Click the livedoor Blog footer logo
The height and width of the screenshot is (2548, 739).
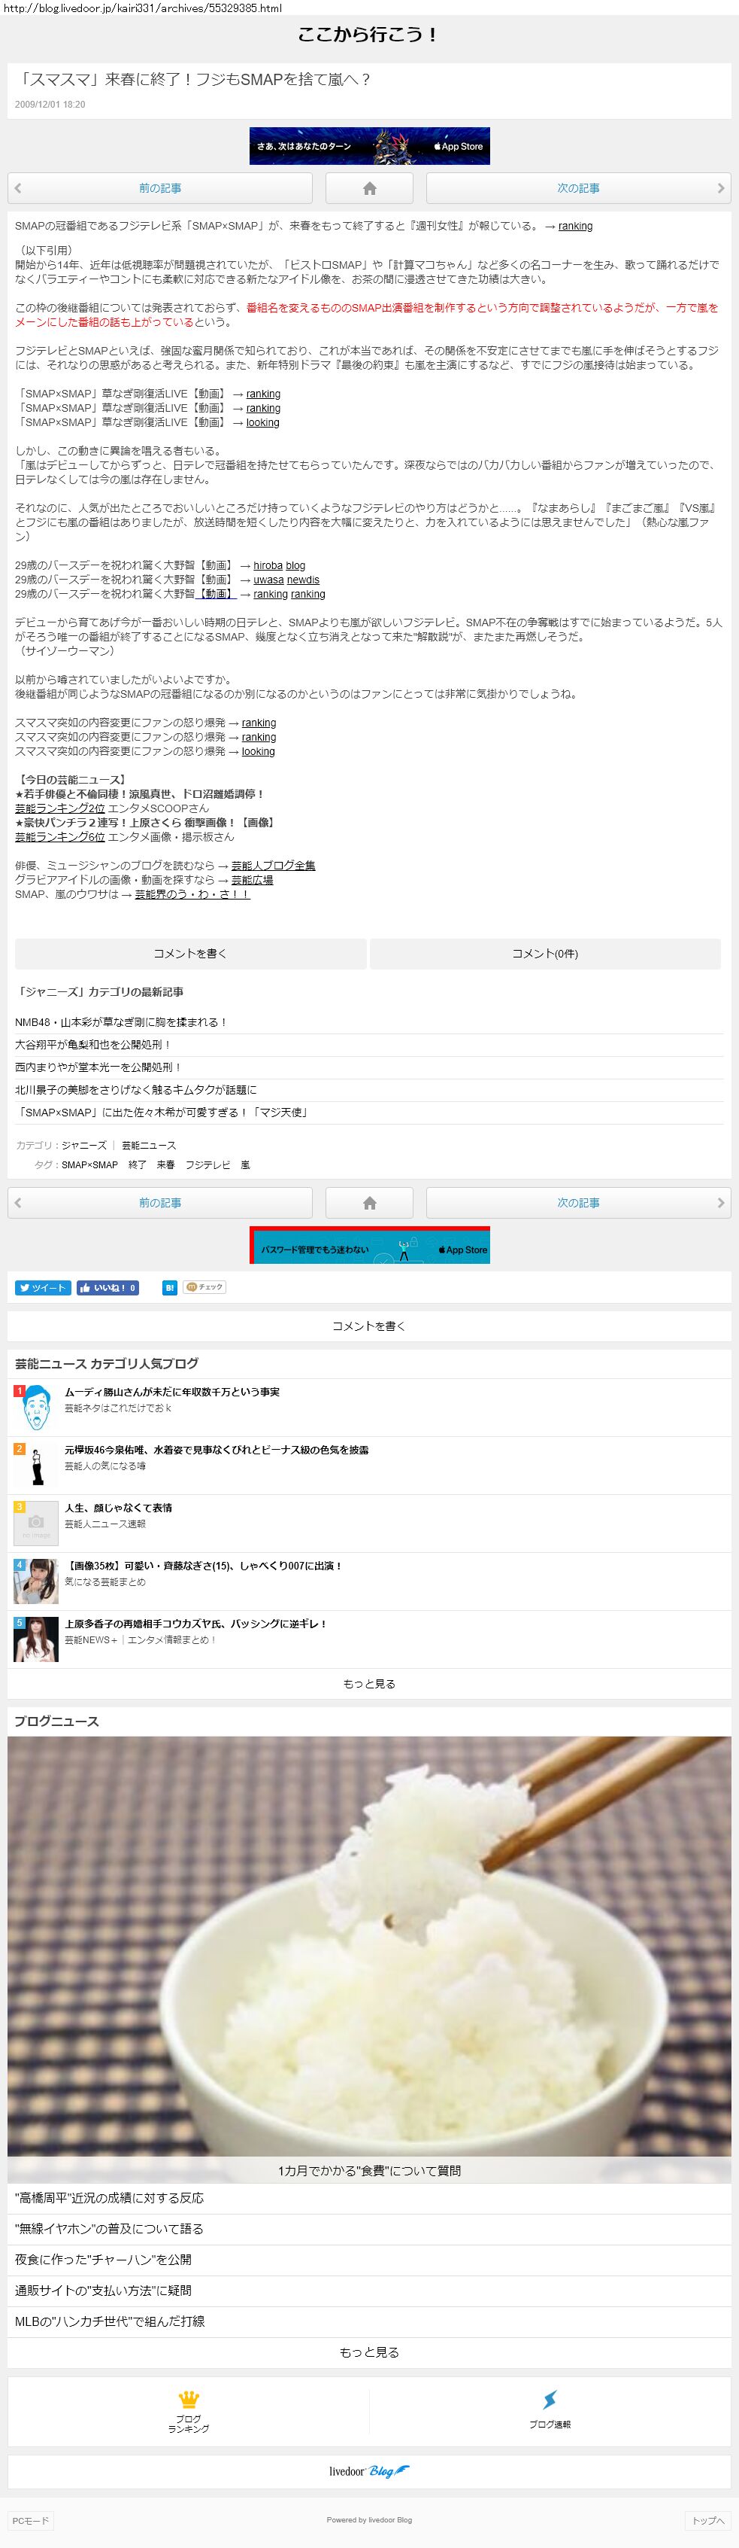tap(370, 2471)
